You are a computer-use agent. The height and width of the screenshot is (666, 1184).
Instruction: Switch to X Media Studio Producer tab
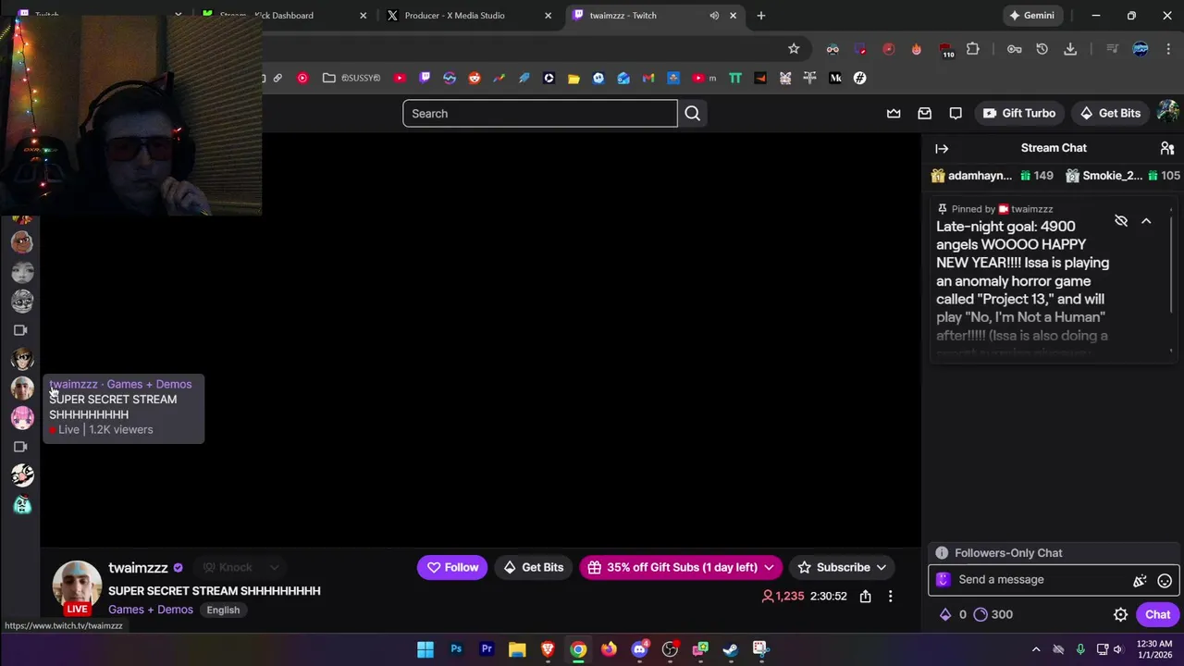[467, 16]
